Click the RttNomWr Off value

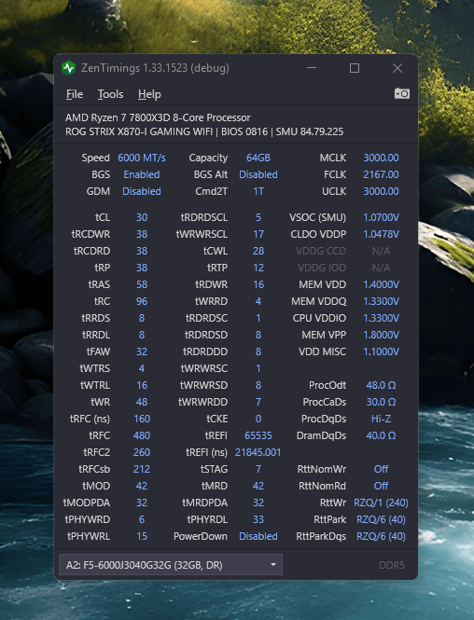tap(381, 469)
